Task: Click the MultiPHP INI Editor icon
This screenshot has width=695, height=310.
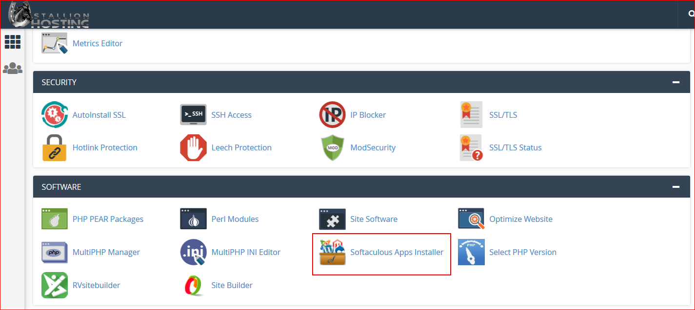Action: (x=193, y=252)
